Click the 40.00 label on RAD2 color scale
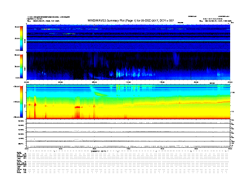The image size is (248, 191). click(x=17, y=27)
